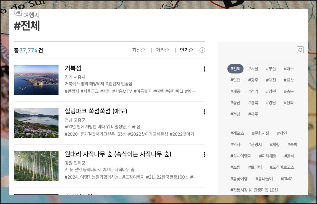Select the #대전 region tag
This screenshot has width=317, height=204.
pyautogui.click(x=271, y=80)
